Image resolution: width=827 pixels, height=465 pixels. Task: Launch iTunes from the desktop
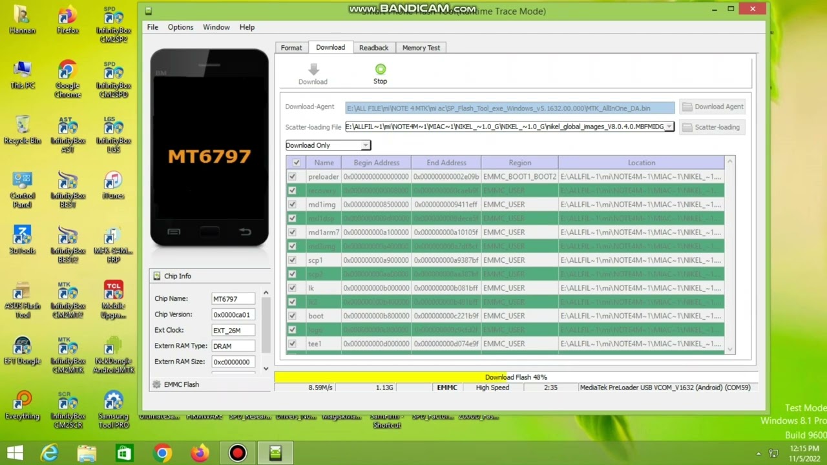[x=113, y=185]
